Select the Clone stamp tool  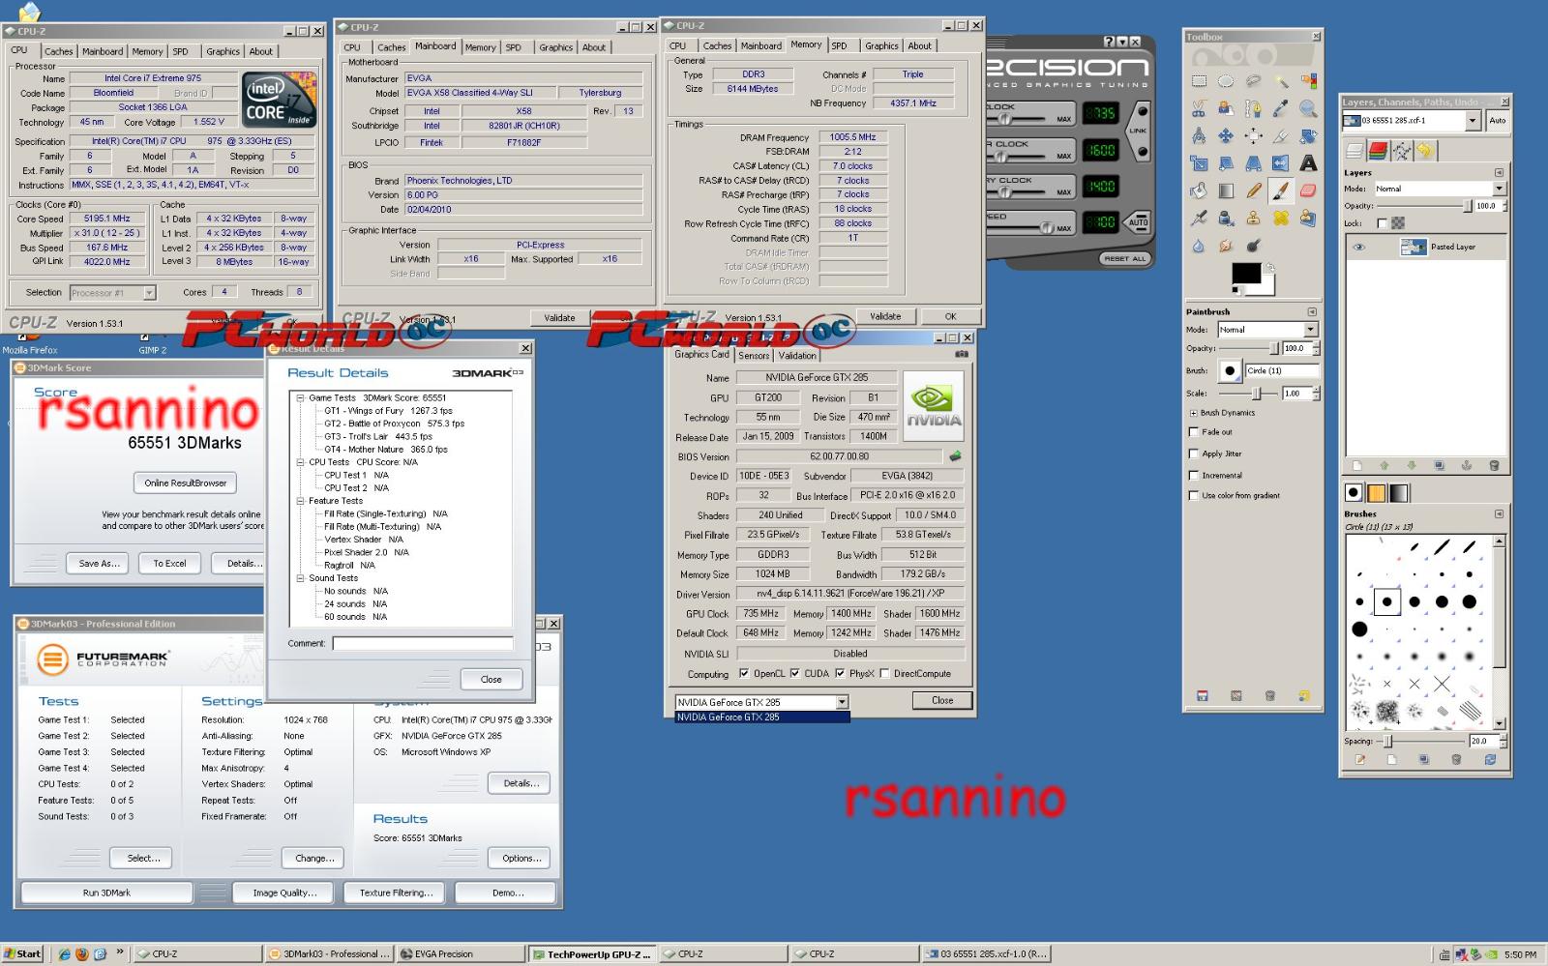1253,219
